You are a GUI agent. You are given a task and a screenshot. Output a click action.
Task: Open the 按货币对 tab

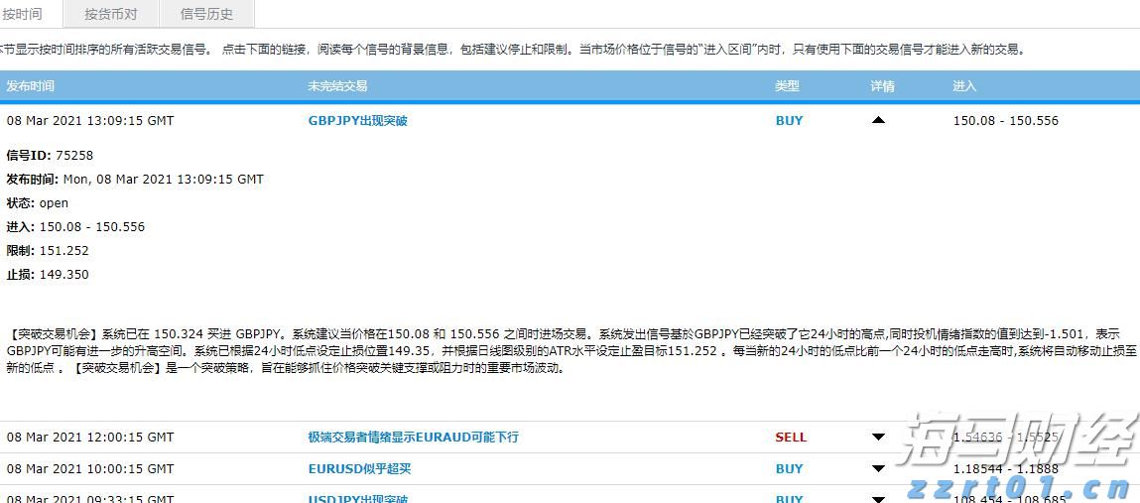click(x=110, y=14)
